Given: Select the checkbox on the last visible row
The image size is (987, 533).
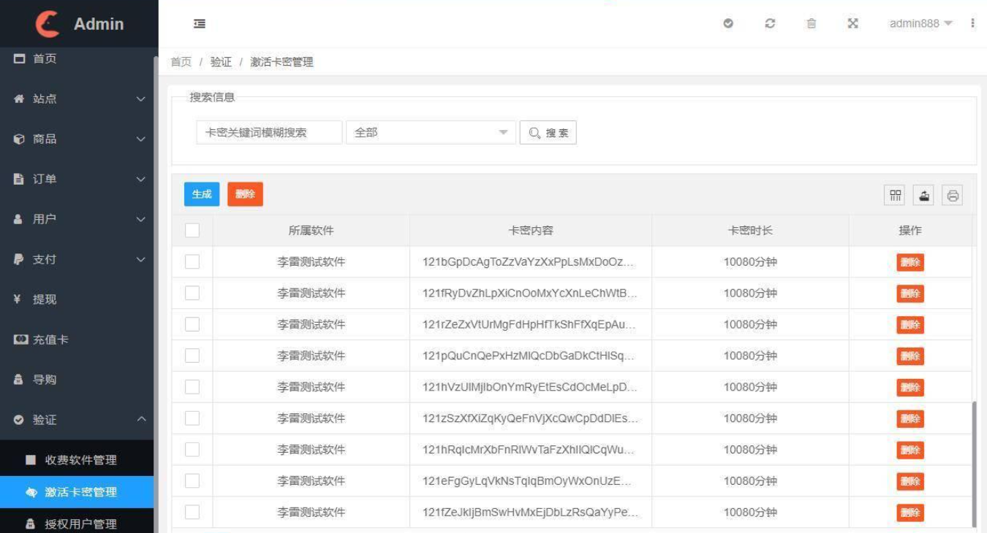Looking at the screenshot, I should (192, 512).
